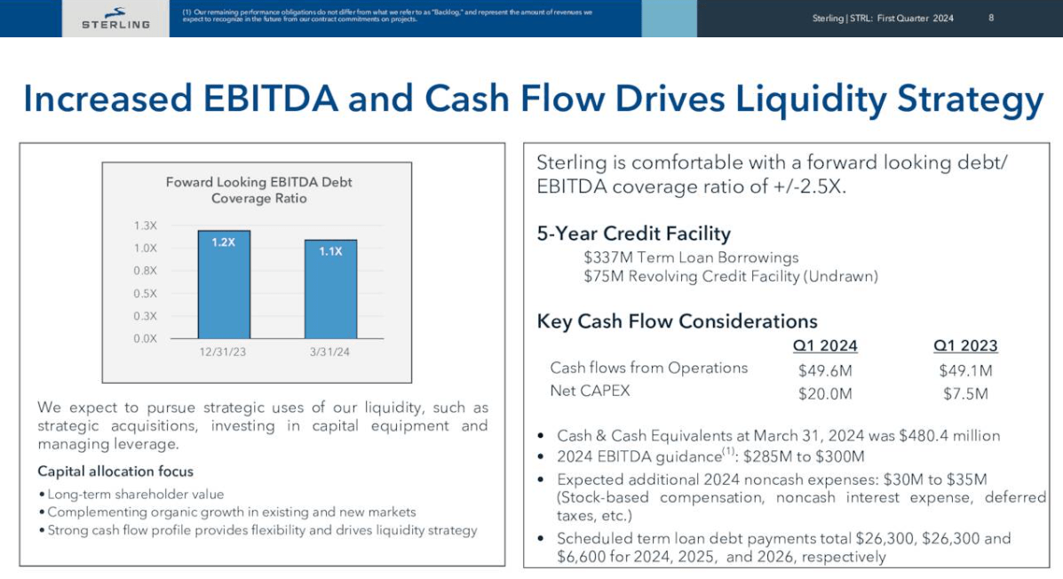This screenshot has width=1063, height=579.
Task: Select the Forward Looking EBITDA chart title
Action: 258,189
